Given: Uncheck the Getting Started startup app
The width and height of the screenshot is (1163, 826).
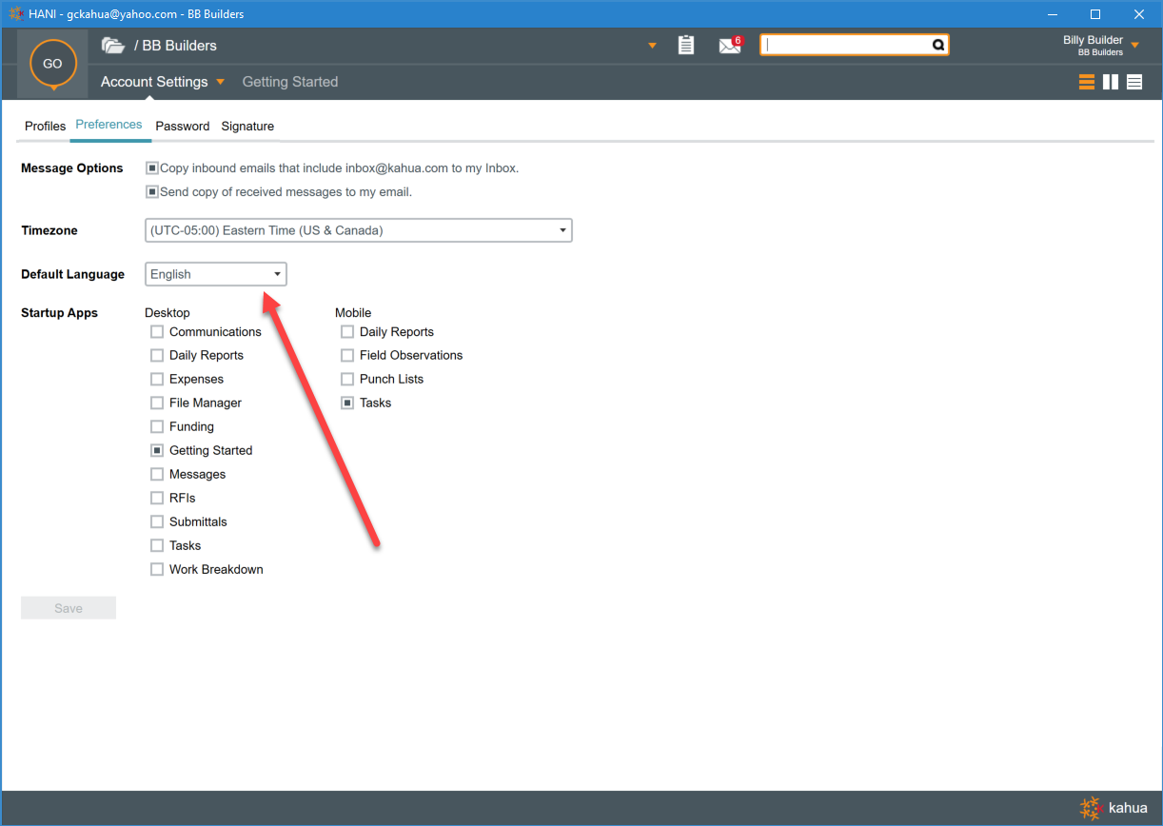Looking at the screenshot, I should 157,451.
